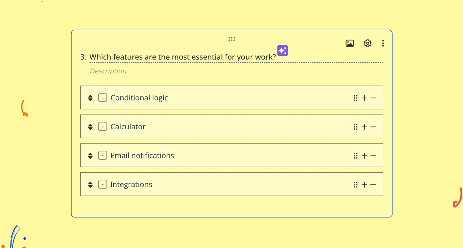The height and width of the screenshot is (248, 463).
Task: Add a new option below Calculator
Action: tap(364, 126)
